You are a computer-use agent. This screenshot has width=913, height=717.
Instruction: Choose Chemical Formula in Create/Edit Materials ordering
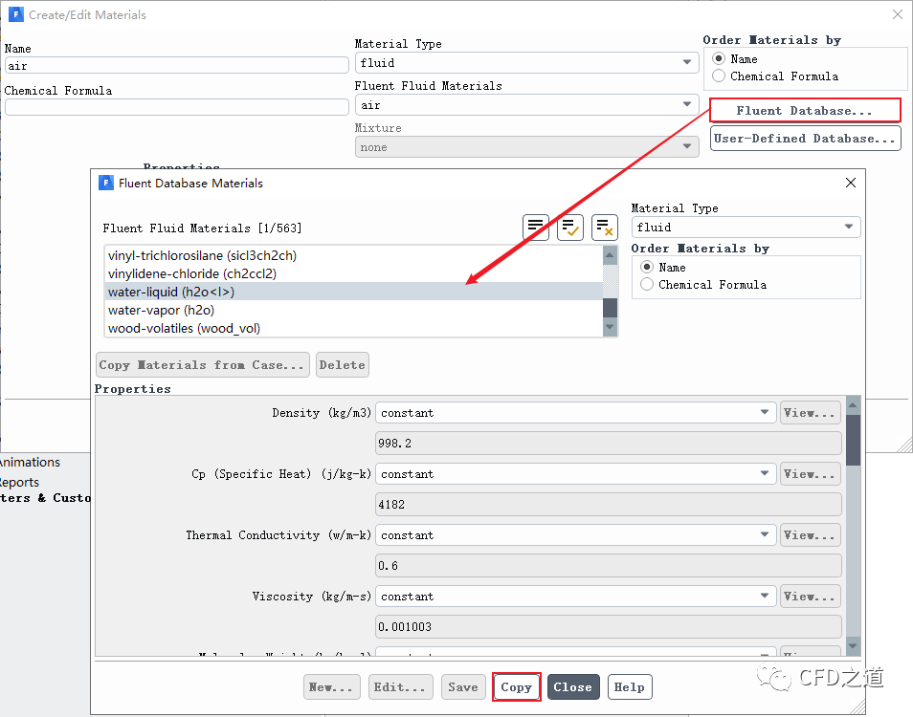click(x=719, y=76)
